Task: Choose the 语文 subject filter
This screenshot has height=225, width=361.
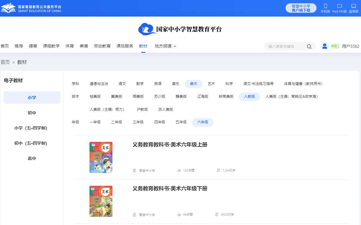Action: [x=122, y=84]
